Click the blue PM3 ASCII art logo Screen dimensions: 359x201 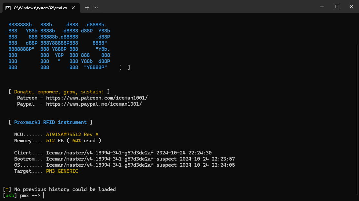click(x=59, y=46)
